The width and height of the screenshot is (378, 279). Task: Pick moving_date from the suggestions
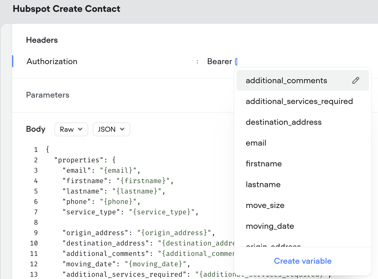point(270,226)
